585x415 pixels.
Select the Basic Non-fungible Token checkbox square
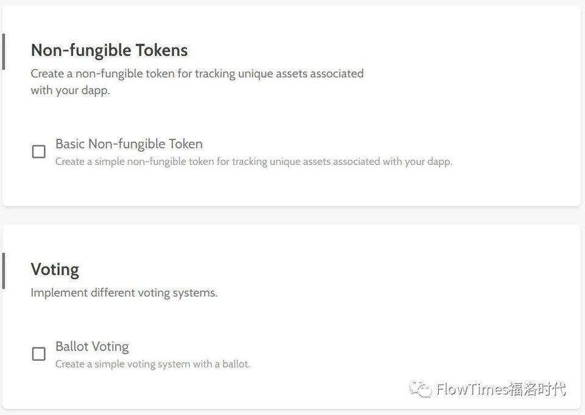(x=38, y=151)
